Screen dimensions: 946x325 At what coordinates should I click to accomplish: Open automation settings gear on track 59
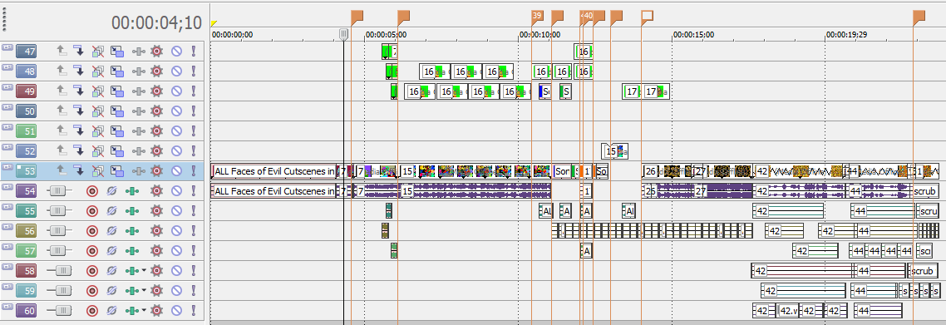[157, 291]
